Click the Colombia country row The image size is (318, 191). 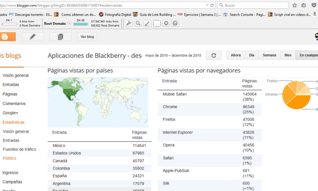click(99, 168)
